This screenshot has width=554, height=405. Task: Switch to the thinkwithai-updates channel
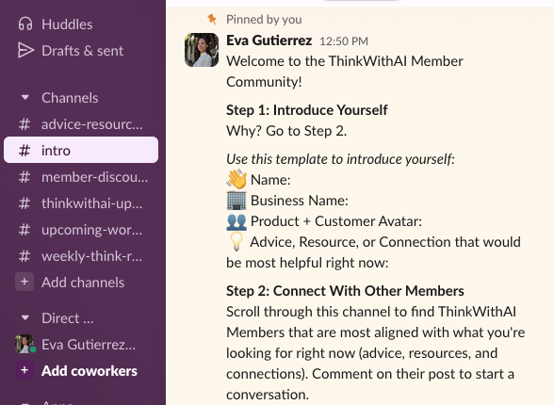pyautogui.click(x=81, y=203)
